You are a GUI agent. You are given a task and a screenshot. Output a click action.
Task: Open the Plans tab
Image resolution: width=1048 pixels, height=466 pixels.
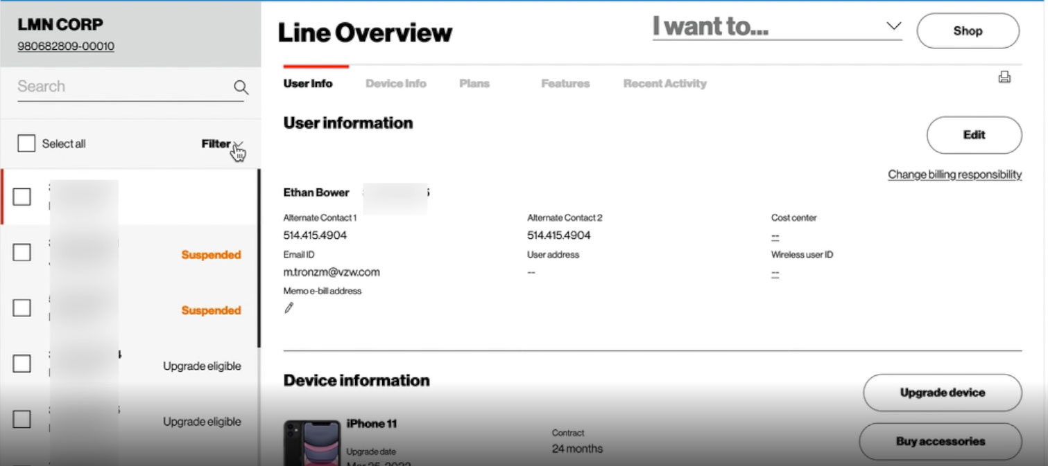pos(474,84)
